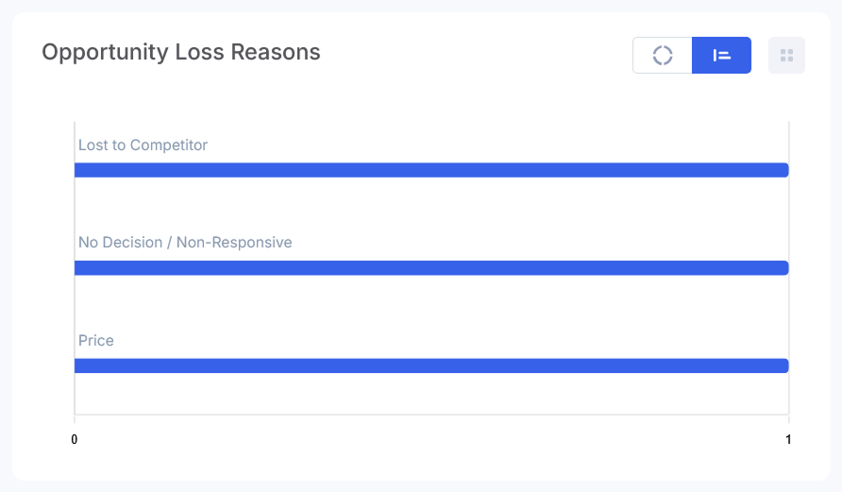The width and height of the screenshot is (842, 492).
Task: Click empty plot area below Price bar
Action: tap(430, 393)
